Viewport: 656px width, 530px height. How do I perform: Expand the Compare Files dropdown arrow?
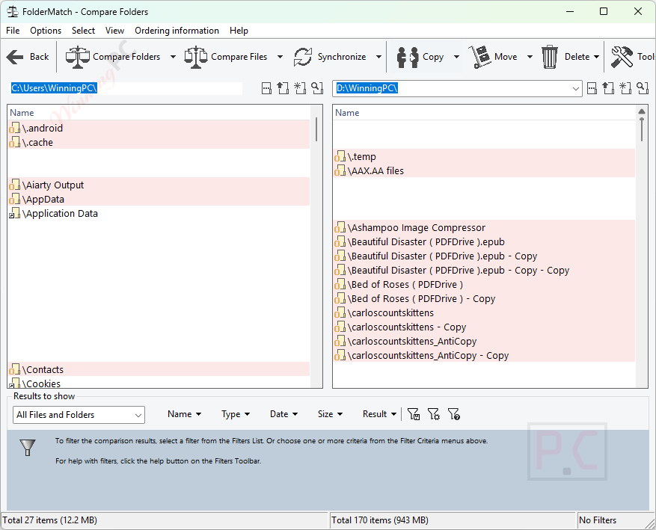click(x=280, y=57)
